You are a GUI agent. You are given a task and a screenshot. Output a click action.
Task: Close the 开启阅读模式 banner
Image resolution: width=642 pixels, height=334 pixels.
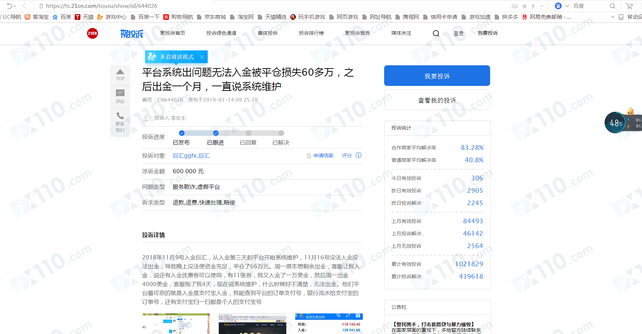pyautogui.click(x=202, y=57)
